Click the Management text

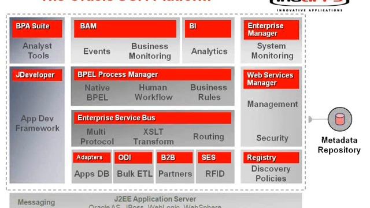click(272, 104)
